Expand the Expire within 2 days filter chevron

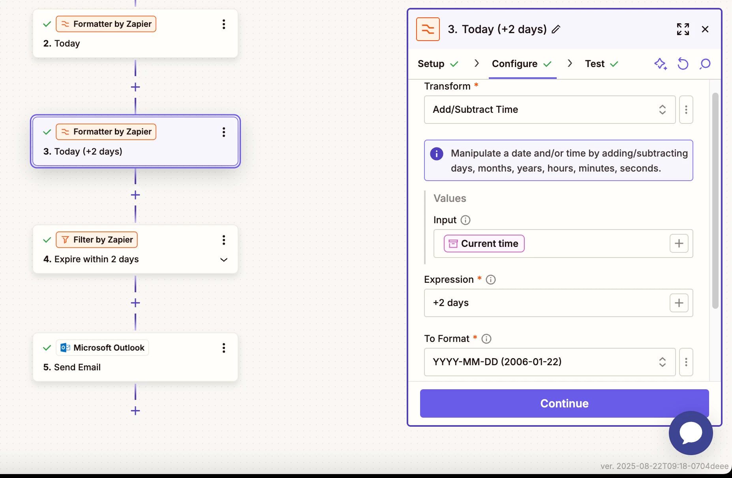pyautogui.click(x=224, y=260)
